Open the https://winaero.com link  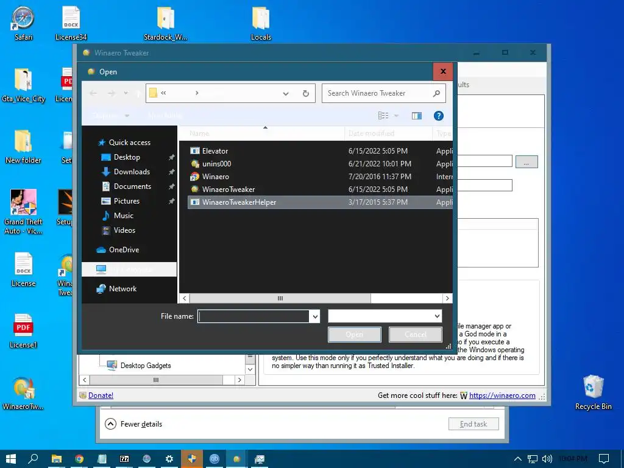tap(502, 395)
